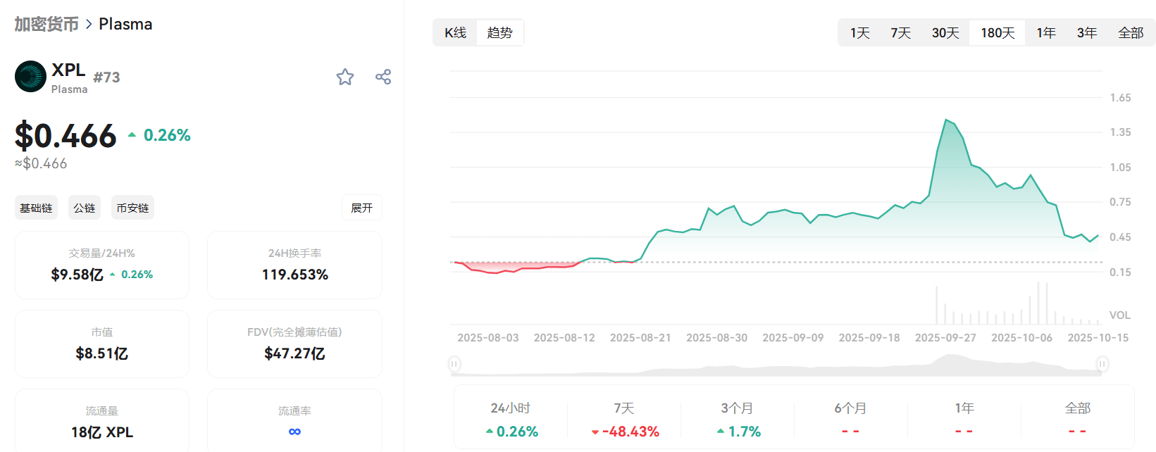Select the 全部 time range tab

pyautogui.click(x=1131, y=33)
